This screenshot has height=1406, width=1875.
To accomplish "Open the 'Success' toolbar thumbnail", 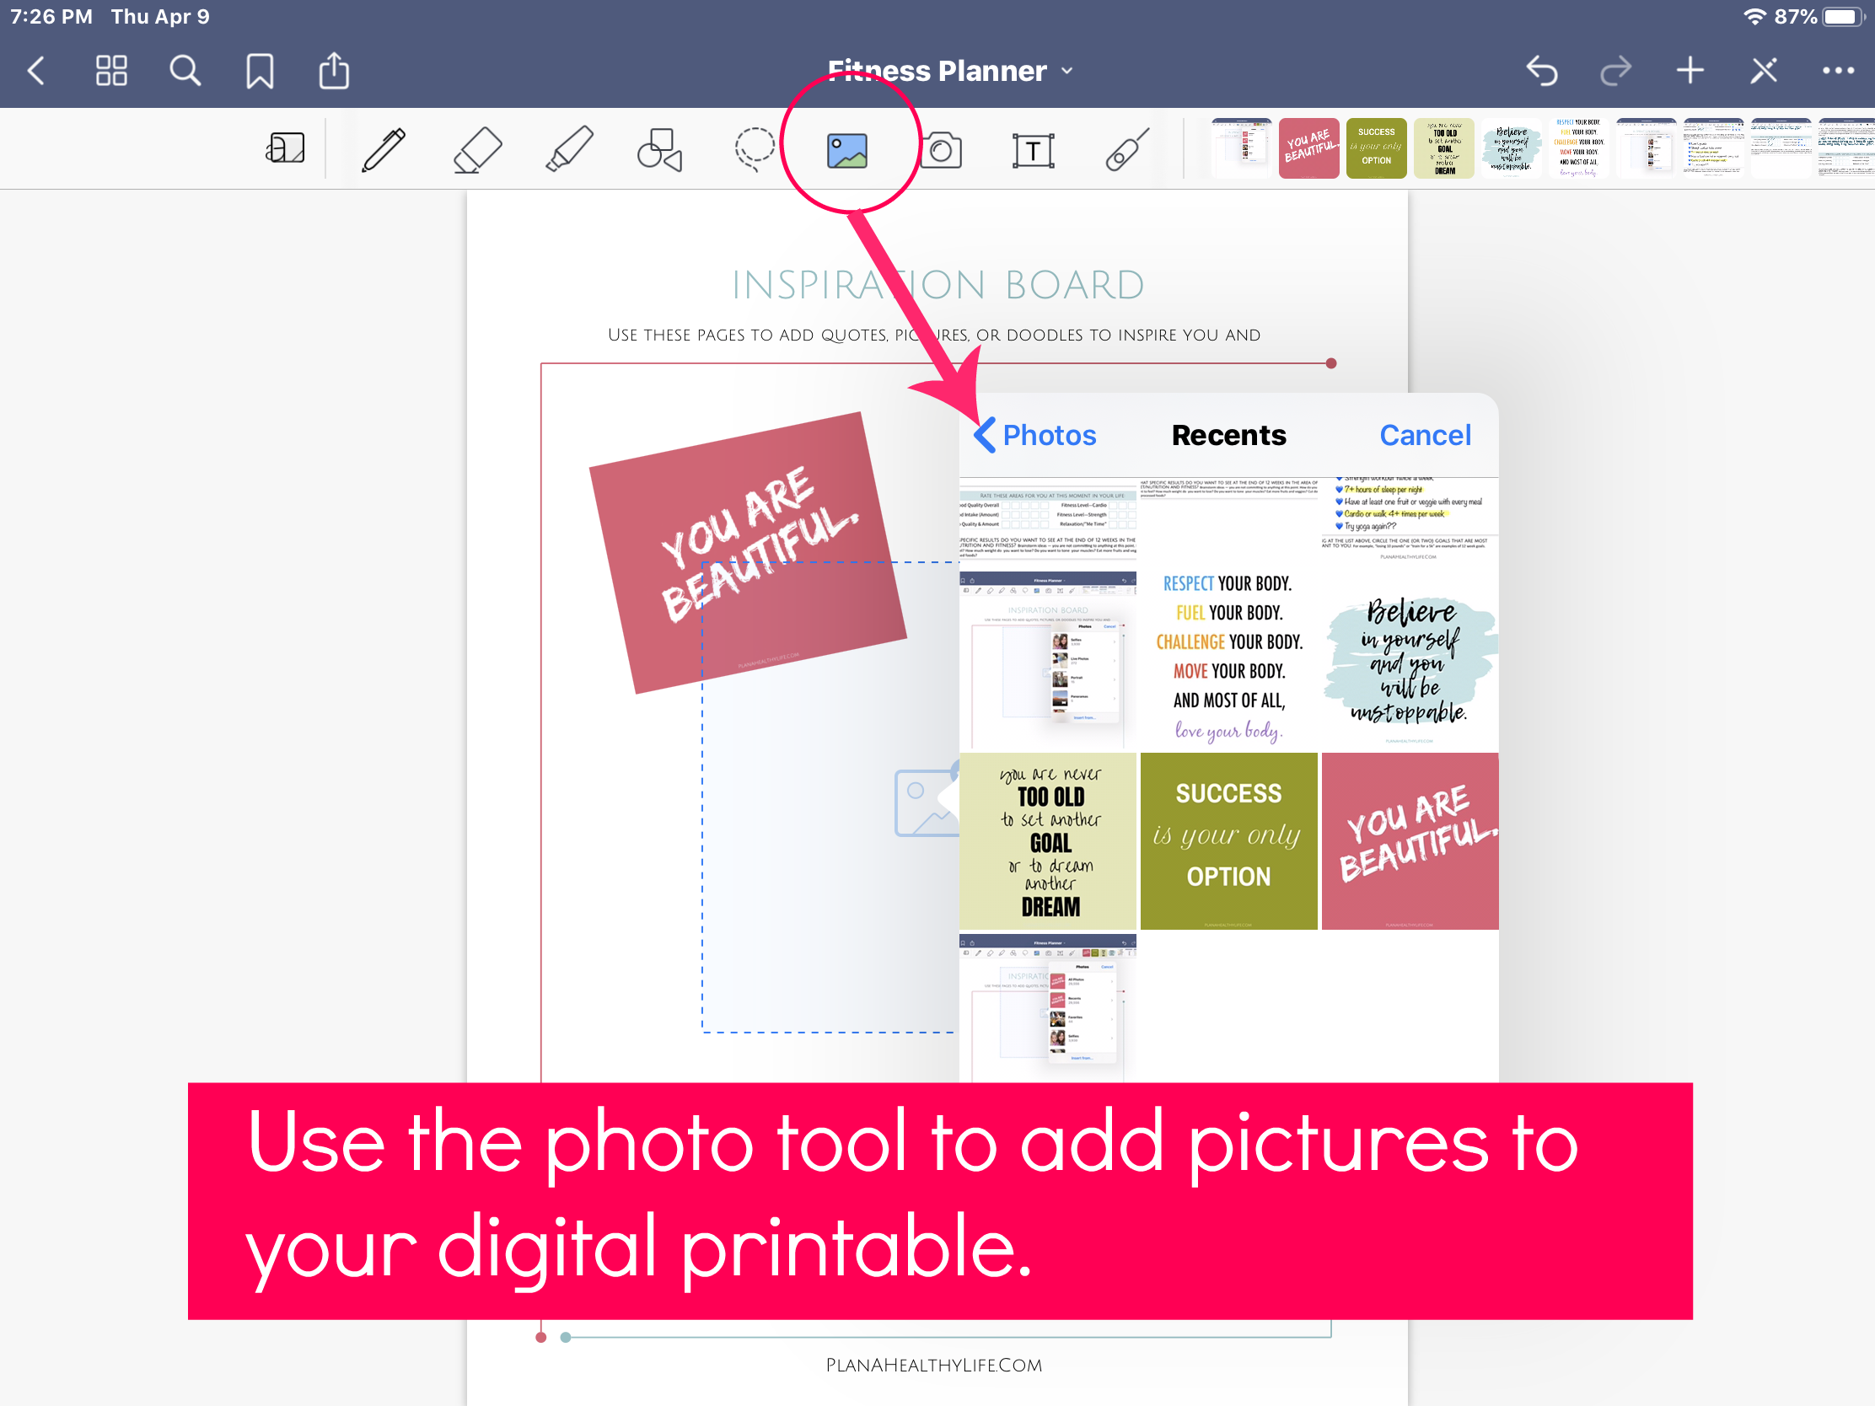I will coord(1377,148).
